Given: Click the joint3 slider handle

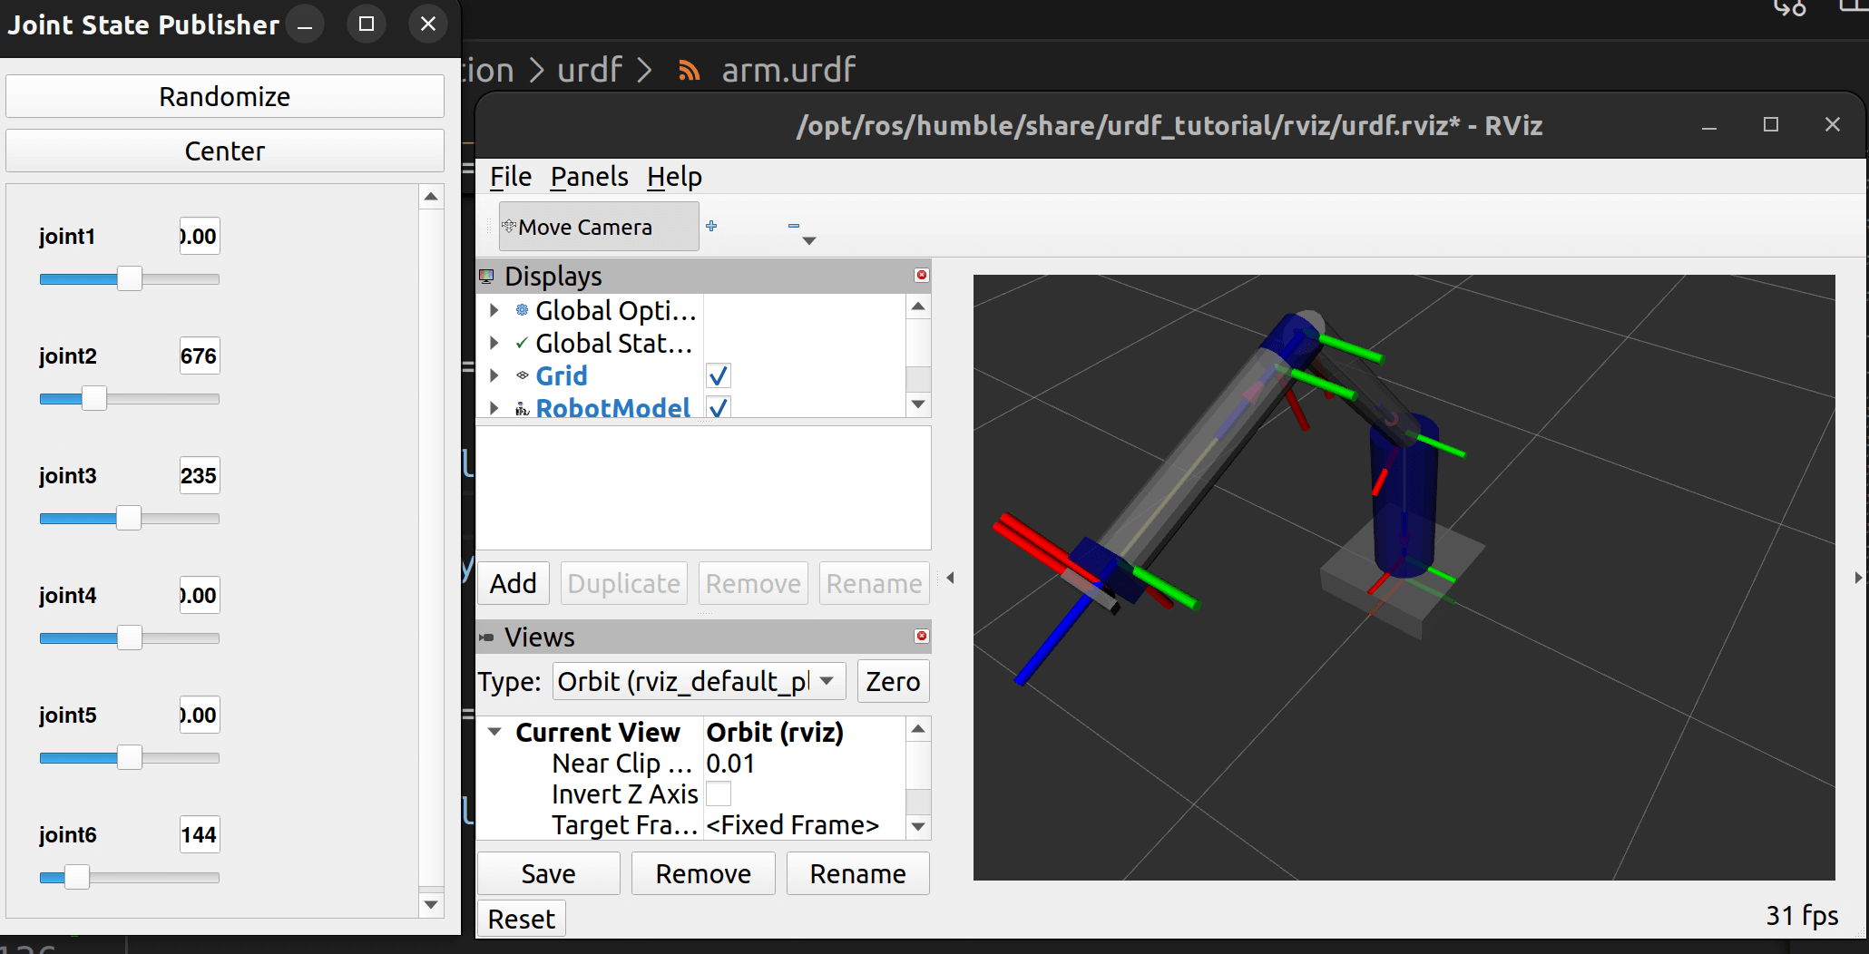Looking at the screenshot, I should click(x=129, y=519).
